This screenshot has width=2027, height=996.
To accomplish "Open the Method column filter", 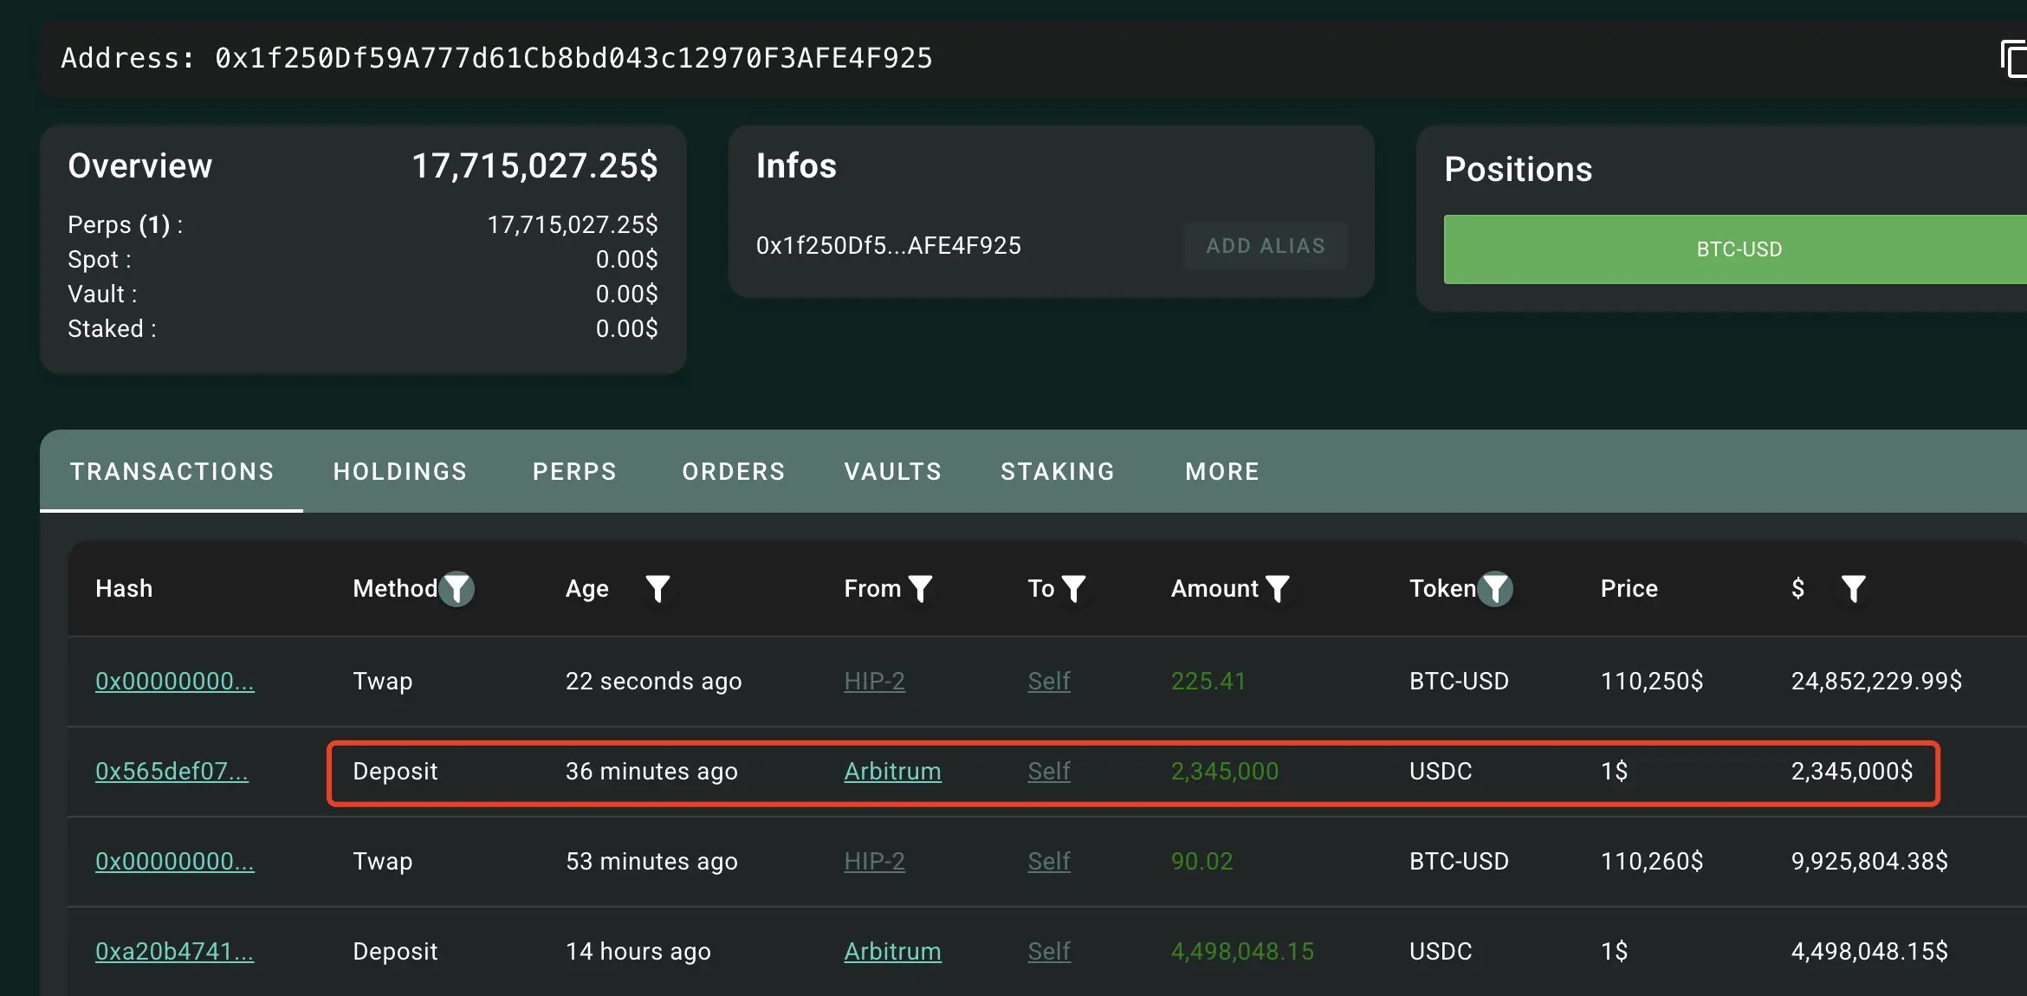I will pyautogui.click(x=457, y=589).
